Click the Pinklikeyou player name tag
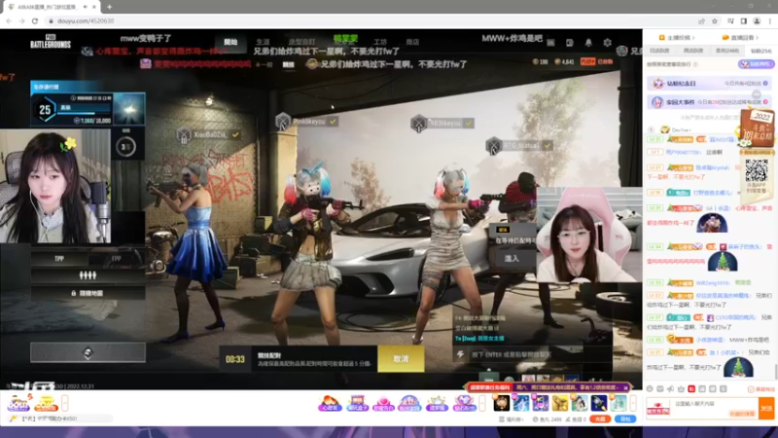The image size is (778, 438). click(x=307, y=121)
